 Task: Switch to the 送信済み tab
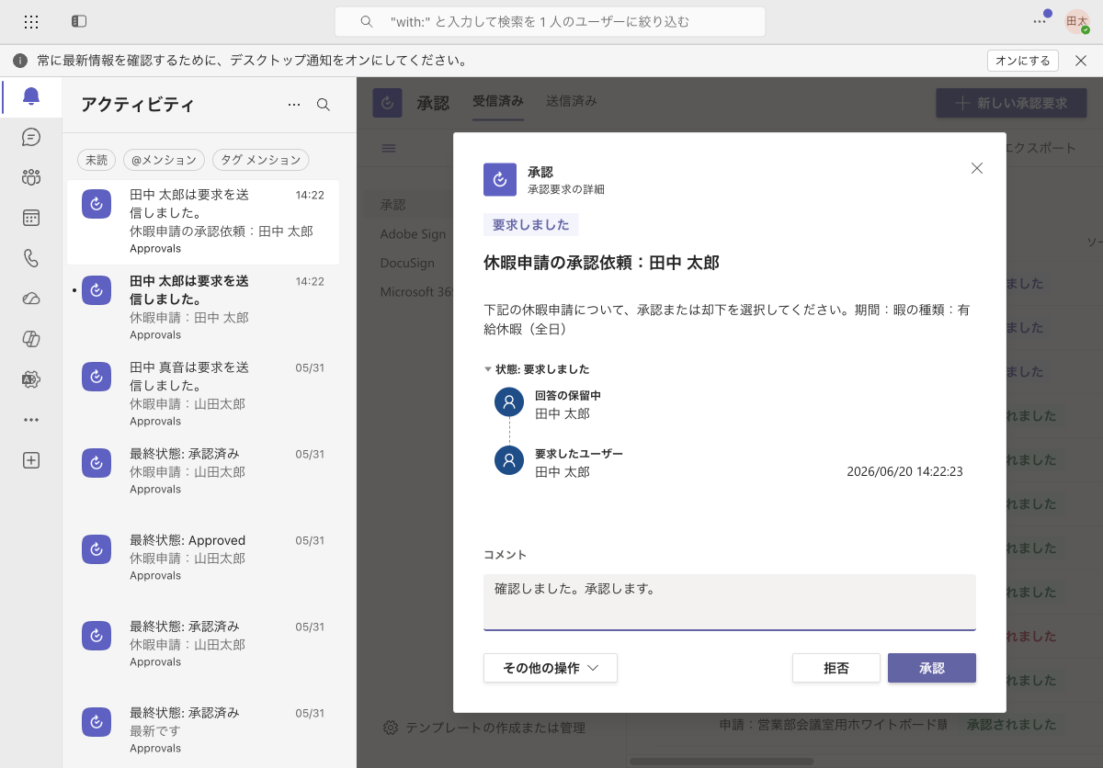(x=572, y=101)
